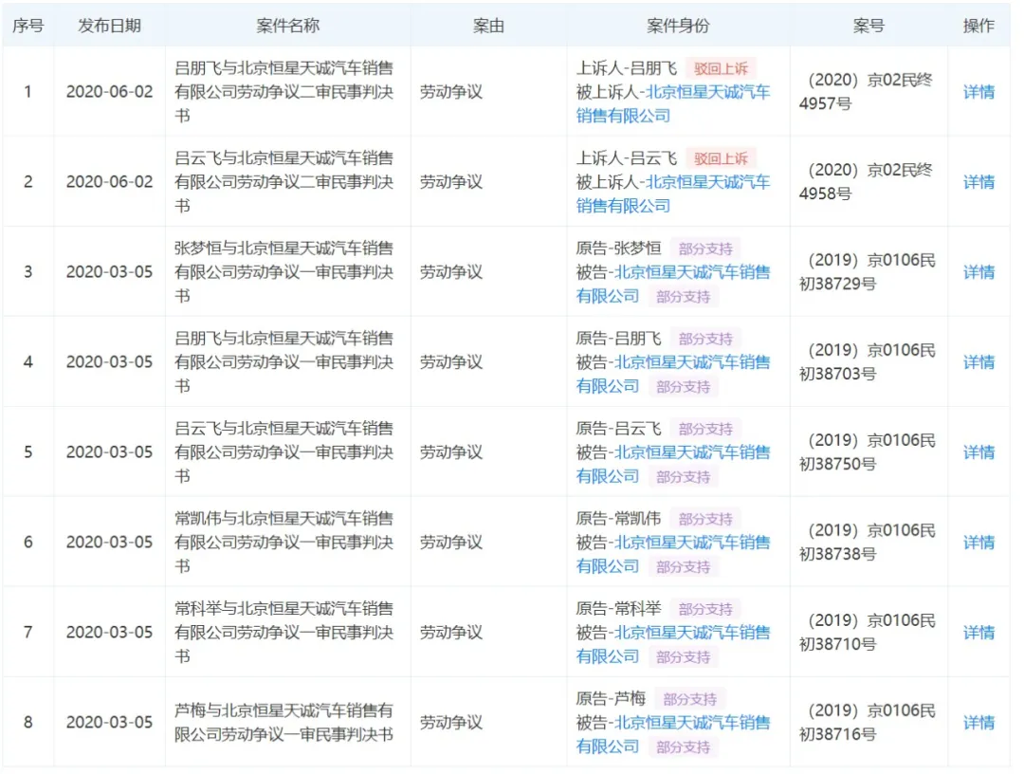
Task: Select case title 芦梅 一审民事判决书
Action: [x=284, y=723]
